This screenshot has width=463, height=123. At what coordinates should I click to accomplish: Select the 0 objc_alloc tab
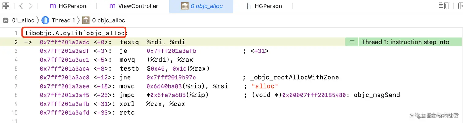click(x=201, y=6)
